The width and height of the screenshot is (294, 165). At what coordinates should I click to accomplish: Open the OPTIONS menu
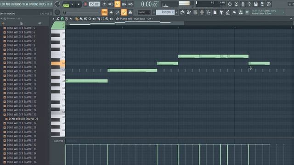[x=34, y=4]
